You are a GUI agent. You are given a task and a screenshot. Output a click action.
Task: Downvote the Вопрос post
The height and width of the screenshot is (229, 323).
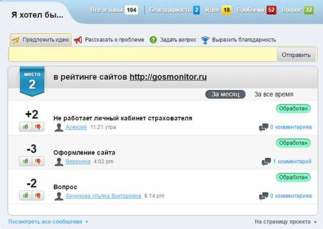(38, 196)
